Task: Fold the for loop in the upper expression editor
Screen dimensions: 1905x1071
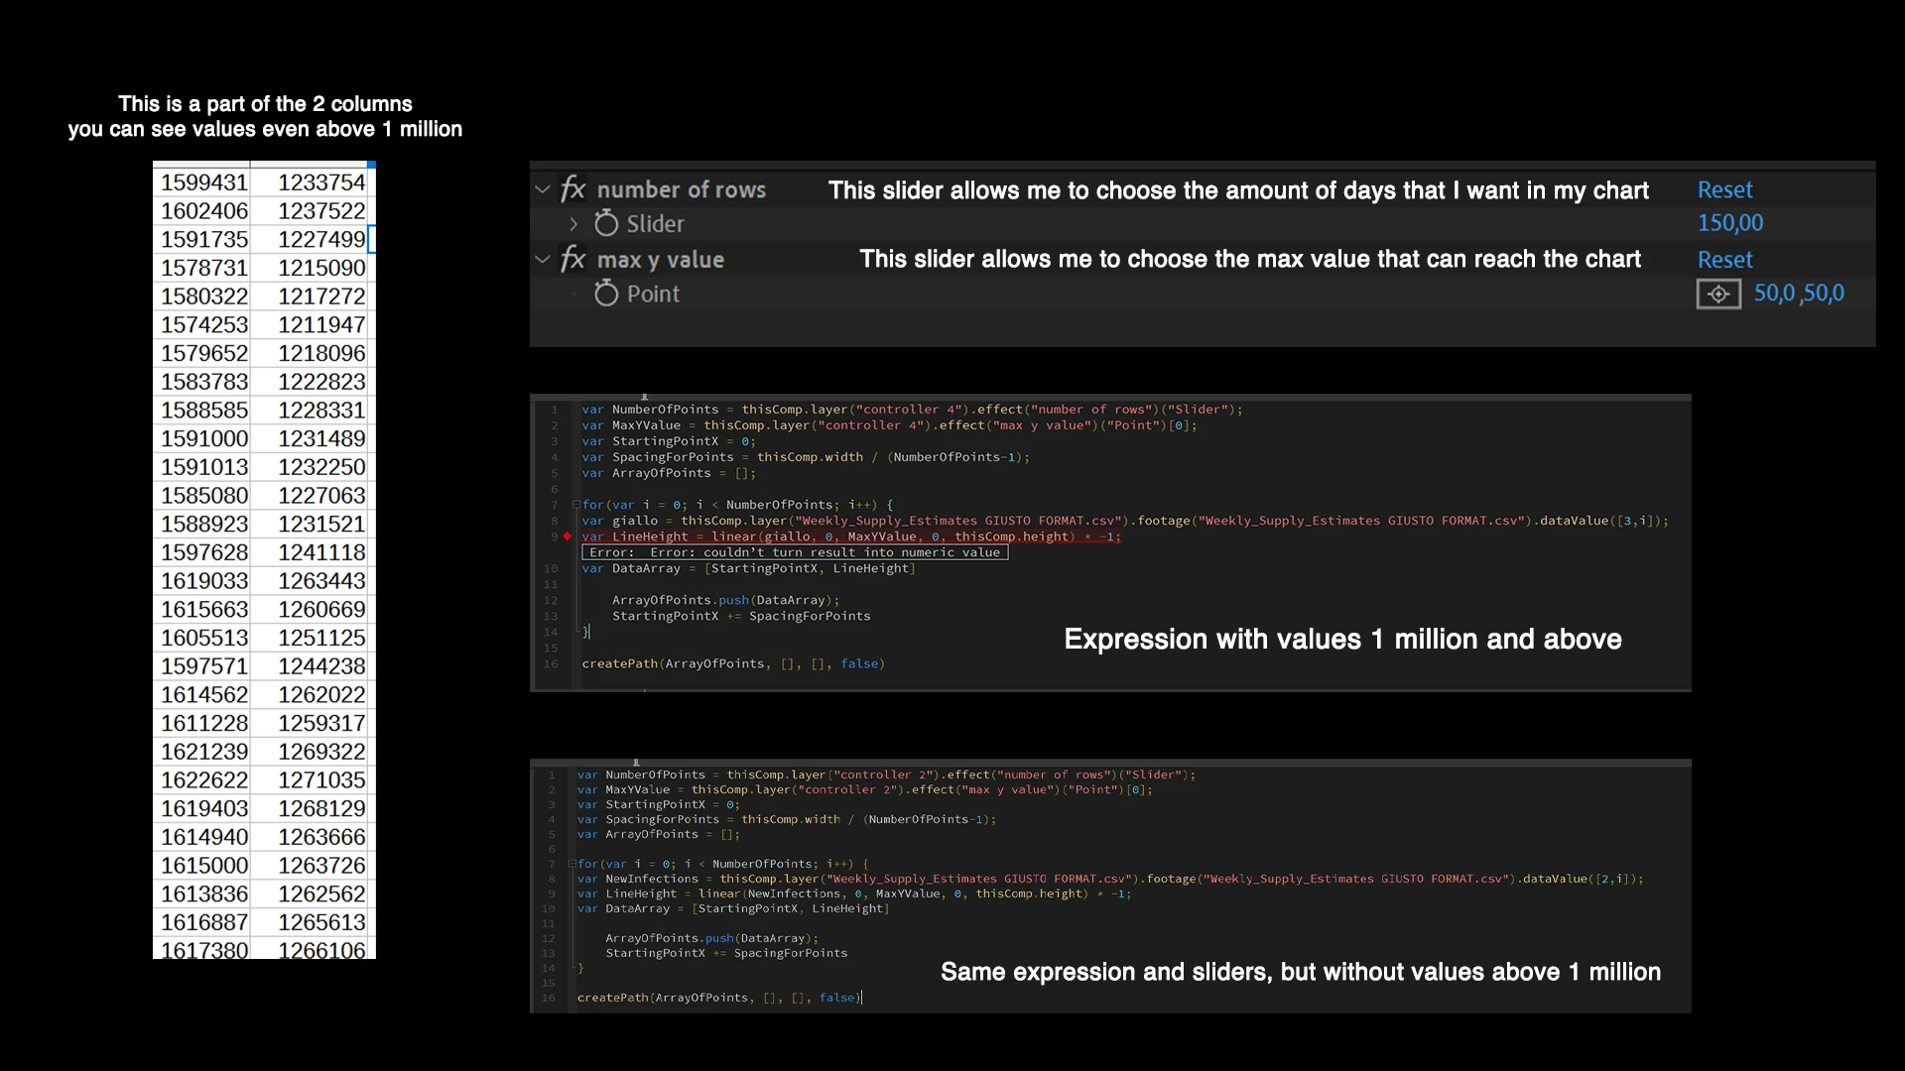Action: [x=575, y=505]
